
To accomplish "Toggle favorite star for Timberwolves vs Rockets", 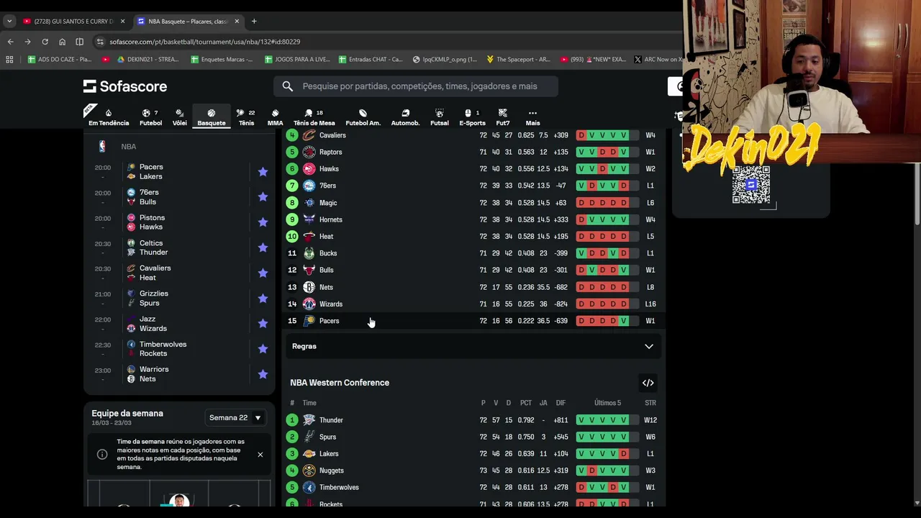I will (263, 349).
